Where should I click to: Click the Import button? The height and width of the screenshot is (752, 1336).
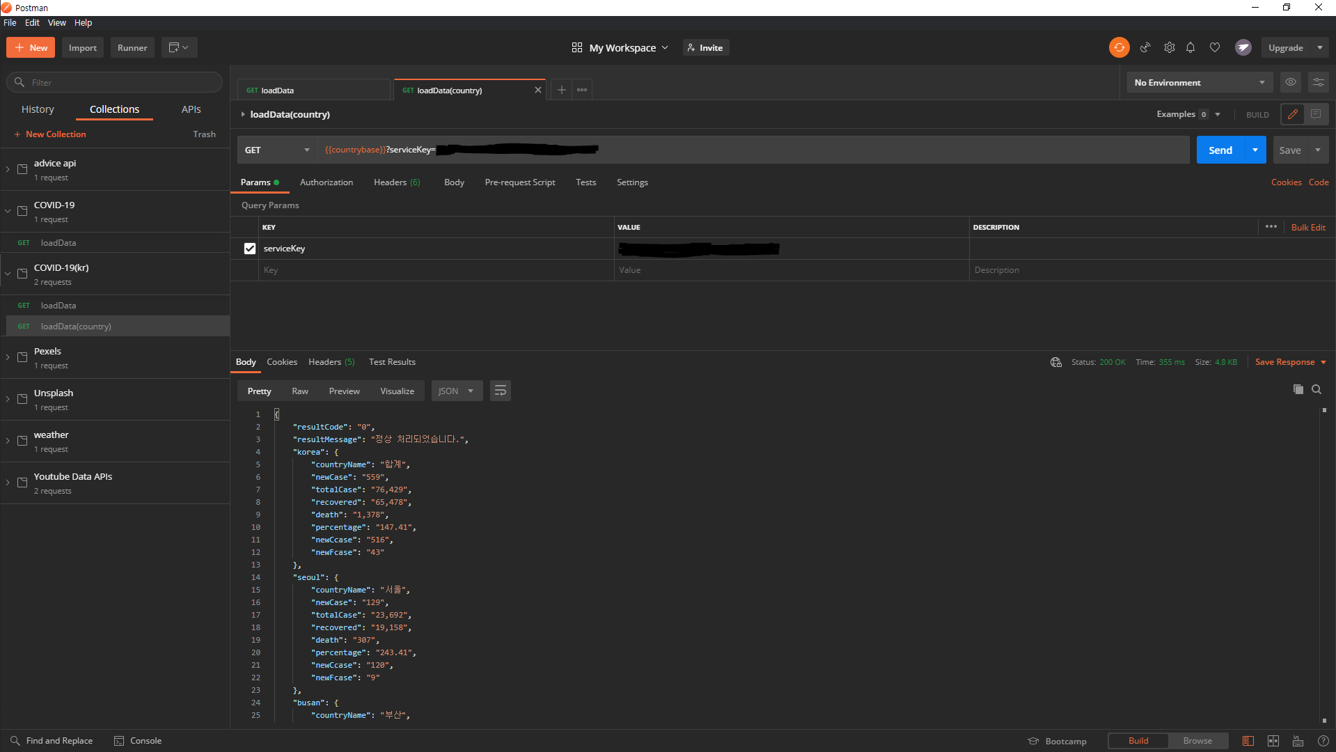[83, 47]
